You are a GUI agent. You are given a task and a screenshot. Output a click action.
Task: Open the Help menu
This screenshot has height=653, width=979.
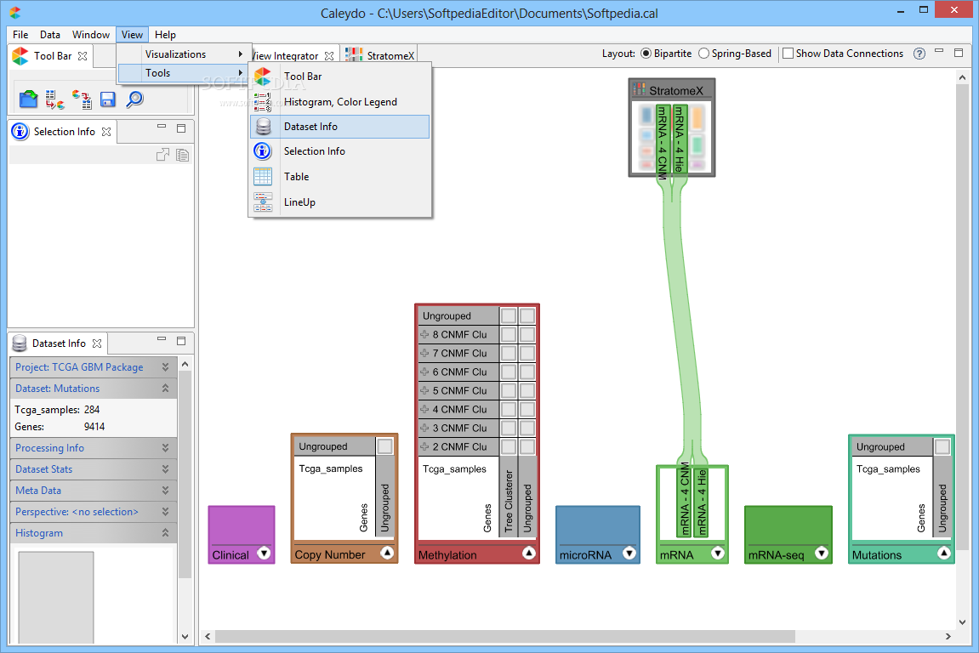(x=166, y=35)
